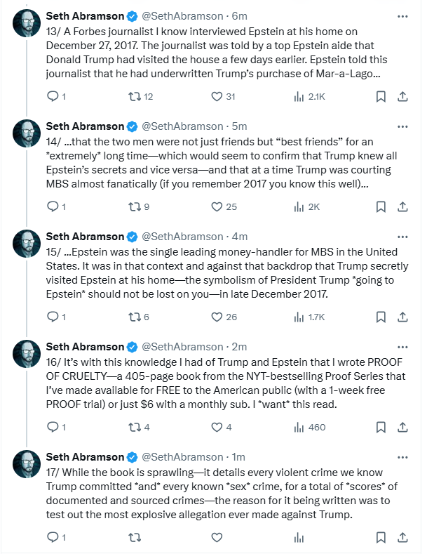Viewport: 427px width, 554px height.
Task: Open more options menu on tweet 17/
Action: point(402,456)
